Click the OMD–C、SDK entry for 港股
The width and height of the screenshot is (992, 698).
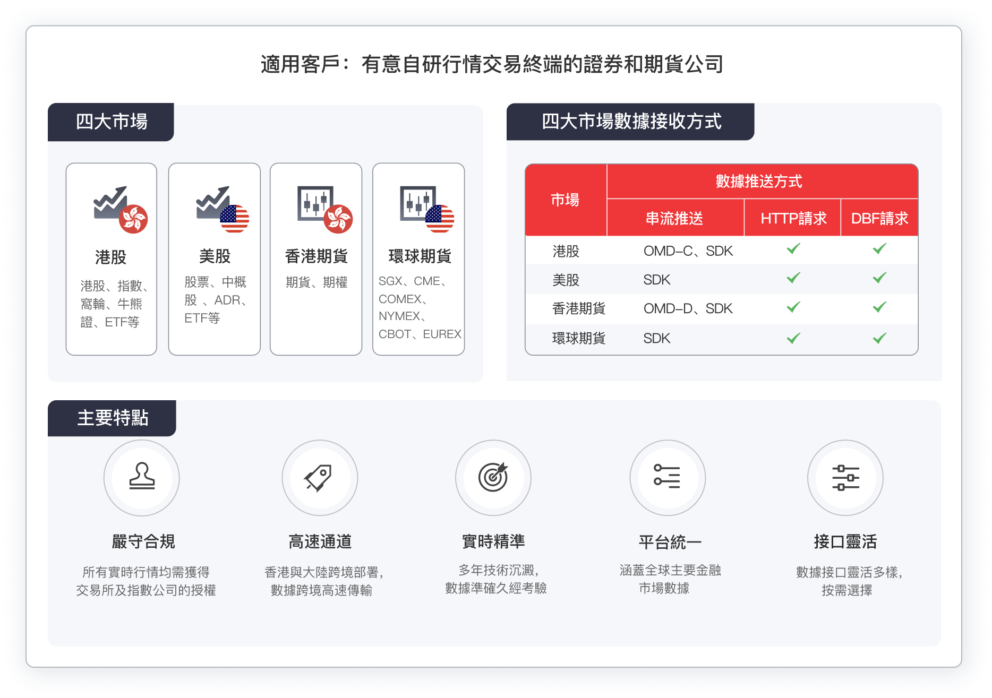[x=688, y=250]
